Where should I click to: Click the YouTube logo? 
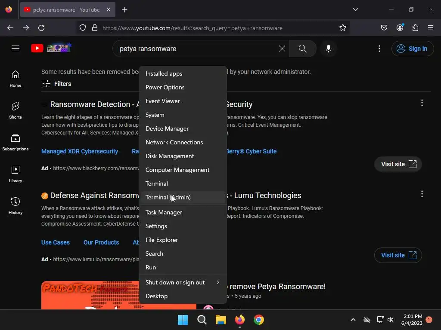click(x=52, y=48)
